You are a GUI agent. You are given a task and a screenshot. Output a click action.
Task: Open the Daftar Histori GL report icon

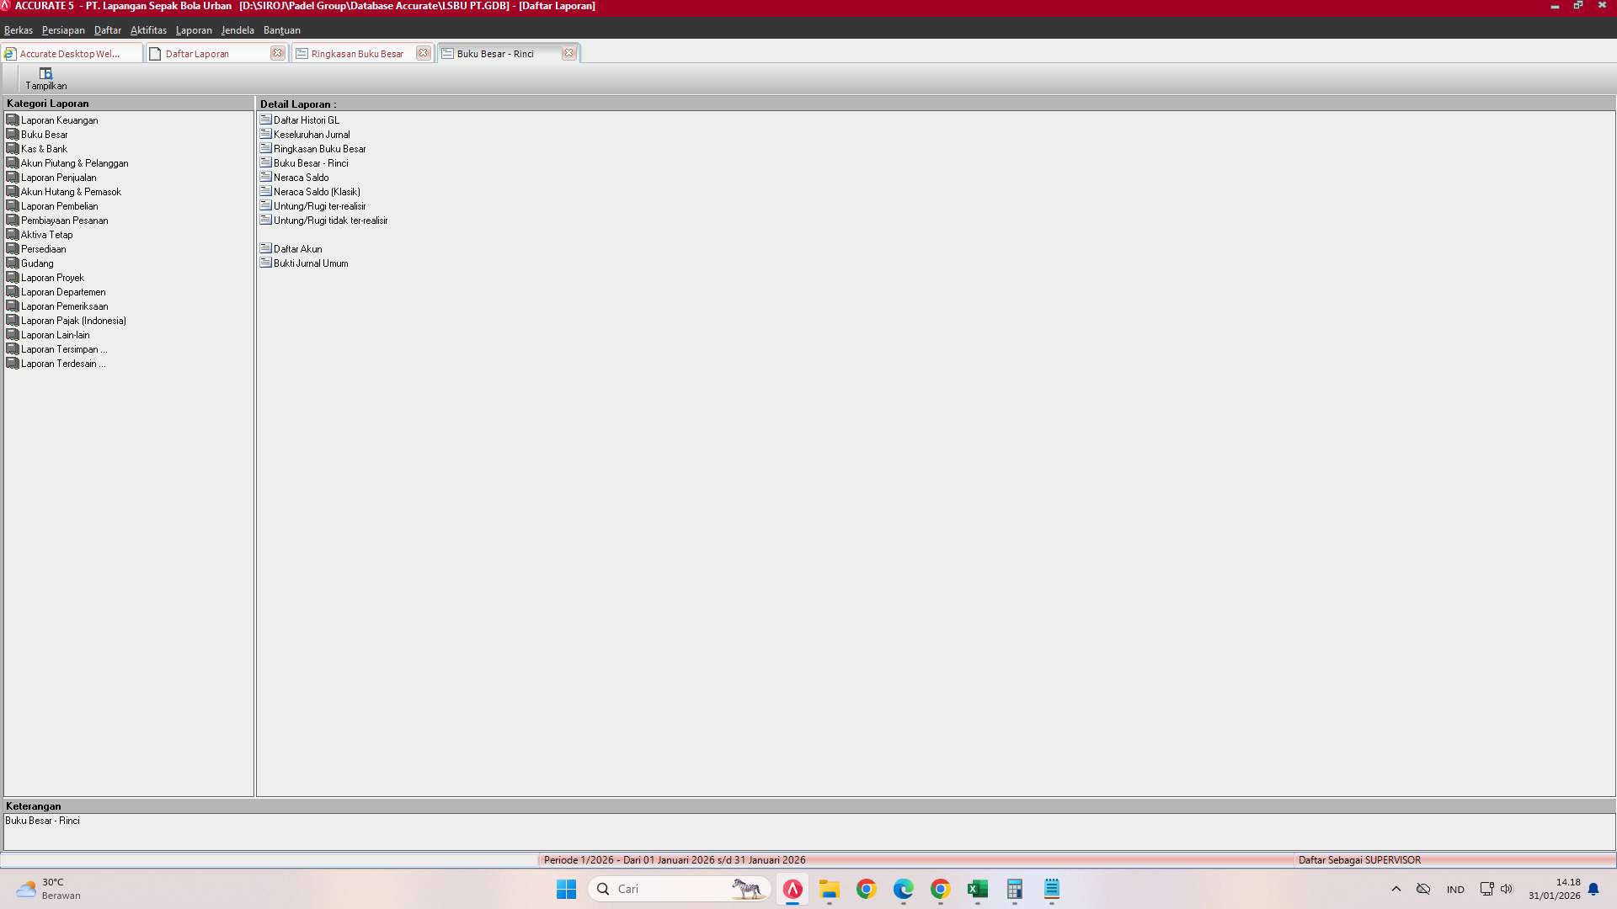(266, 120)
